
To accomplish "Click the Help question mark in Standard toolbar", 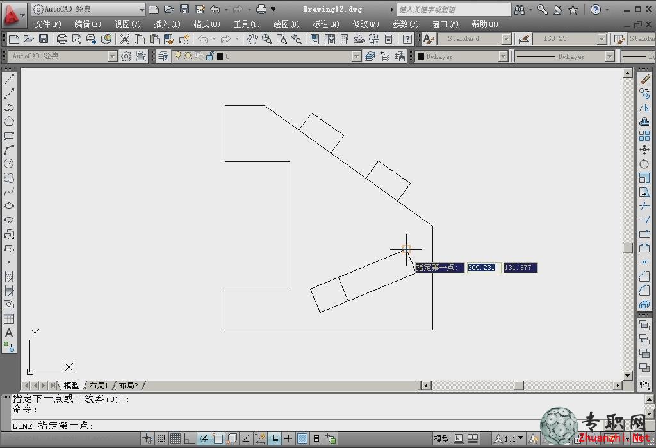I will click(x=407, y=39).
